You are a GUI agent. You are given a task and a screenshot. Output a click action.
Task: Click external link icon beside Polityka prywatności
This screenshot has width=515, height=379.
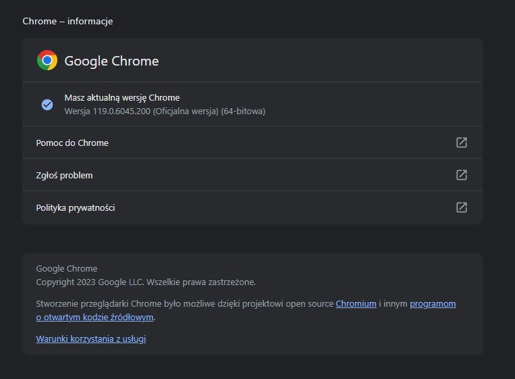point(462,207)
